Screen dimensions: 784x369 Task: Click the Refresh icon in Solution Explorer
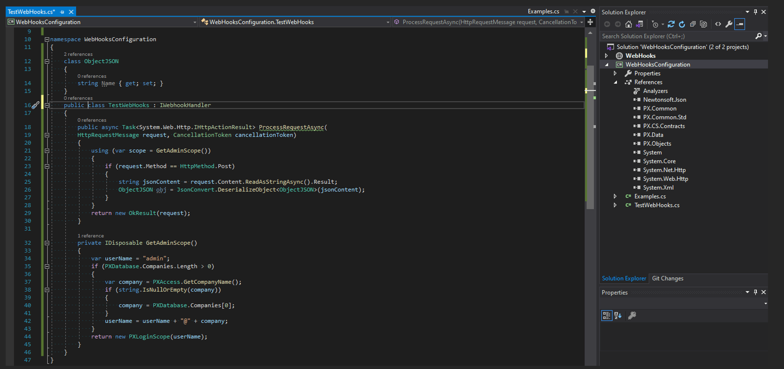coord(682,24)
